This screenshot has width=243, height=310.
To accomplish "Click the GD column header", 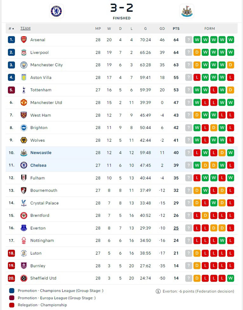I will pyautogui.click(x=162, y=29).
